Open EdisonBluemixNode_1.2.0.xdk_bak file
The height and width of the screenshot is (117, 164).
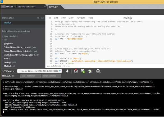tap(20, 47)
